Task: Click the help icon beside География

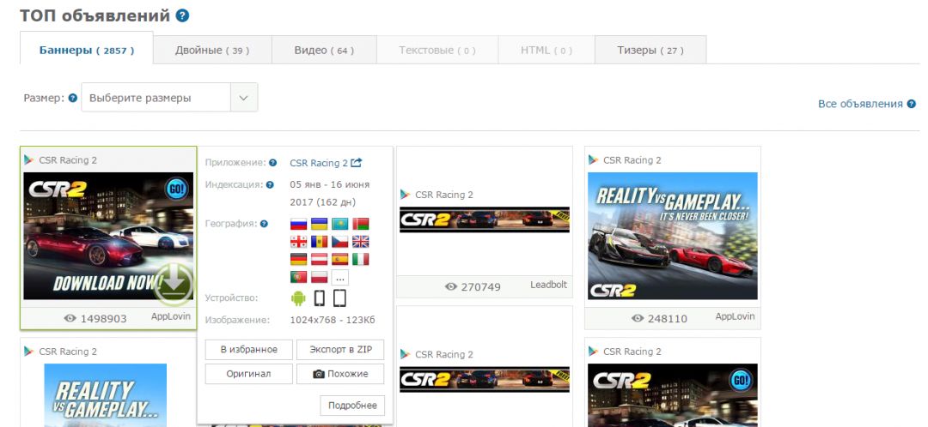Action: tap(264, 224)
